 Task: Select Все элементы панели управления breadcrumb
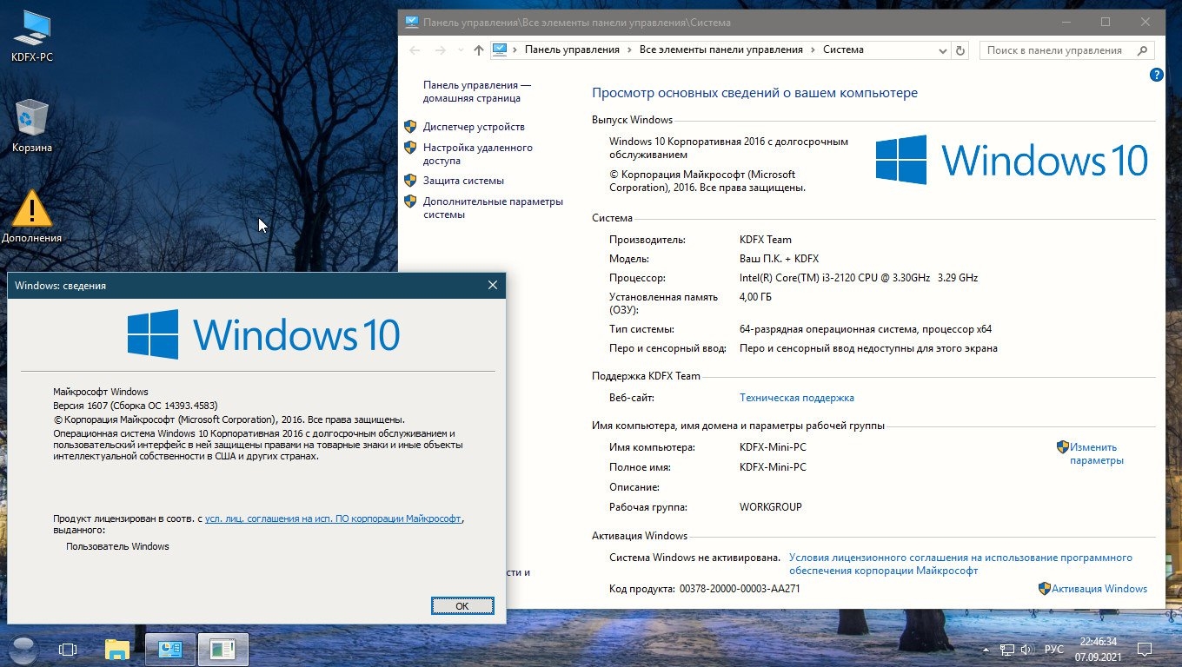[x=721, y=50]
